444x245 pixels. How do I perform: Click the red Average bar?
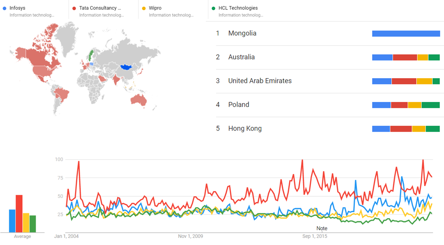(x=19, y=214)
